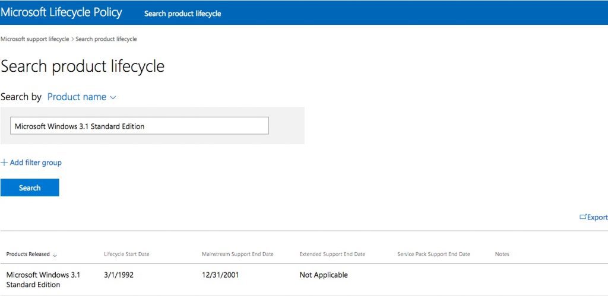Screen dimensions: 608x296
Task: Select Microsoft Windows 3.1 Standard Edition result row
Action: 304,280
